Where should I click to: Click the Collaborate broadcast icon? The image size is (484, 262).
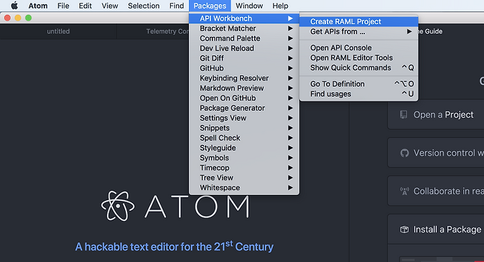[405, 191]
